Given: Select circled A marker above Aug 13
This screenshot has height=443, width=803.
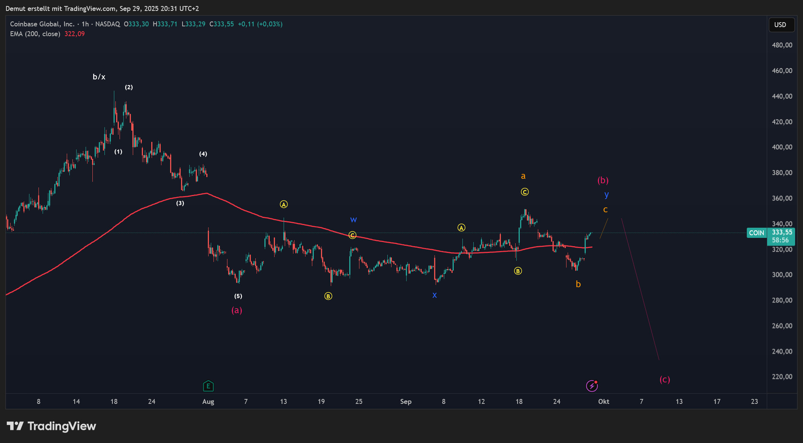Looking at the screenshot, I should point(284,204).
